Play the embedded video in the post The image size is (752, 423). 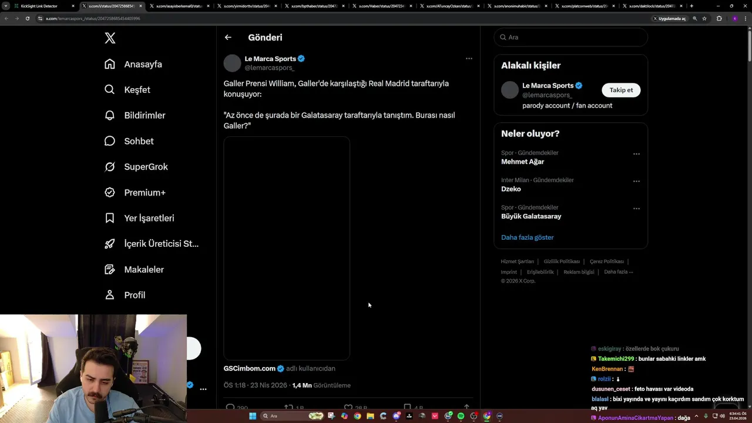tap(287, 248)
